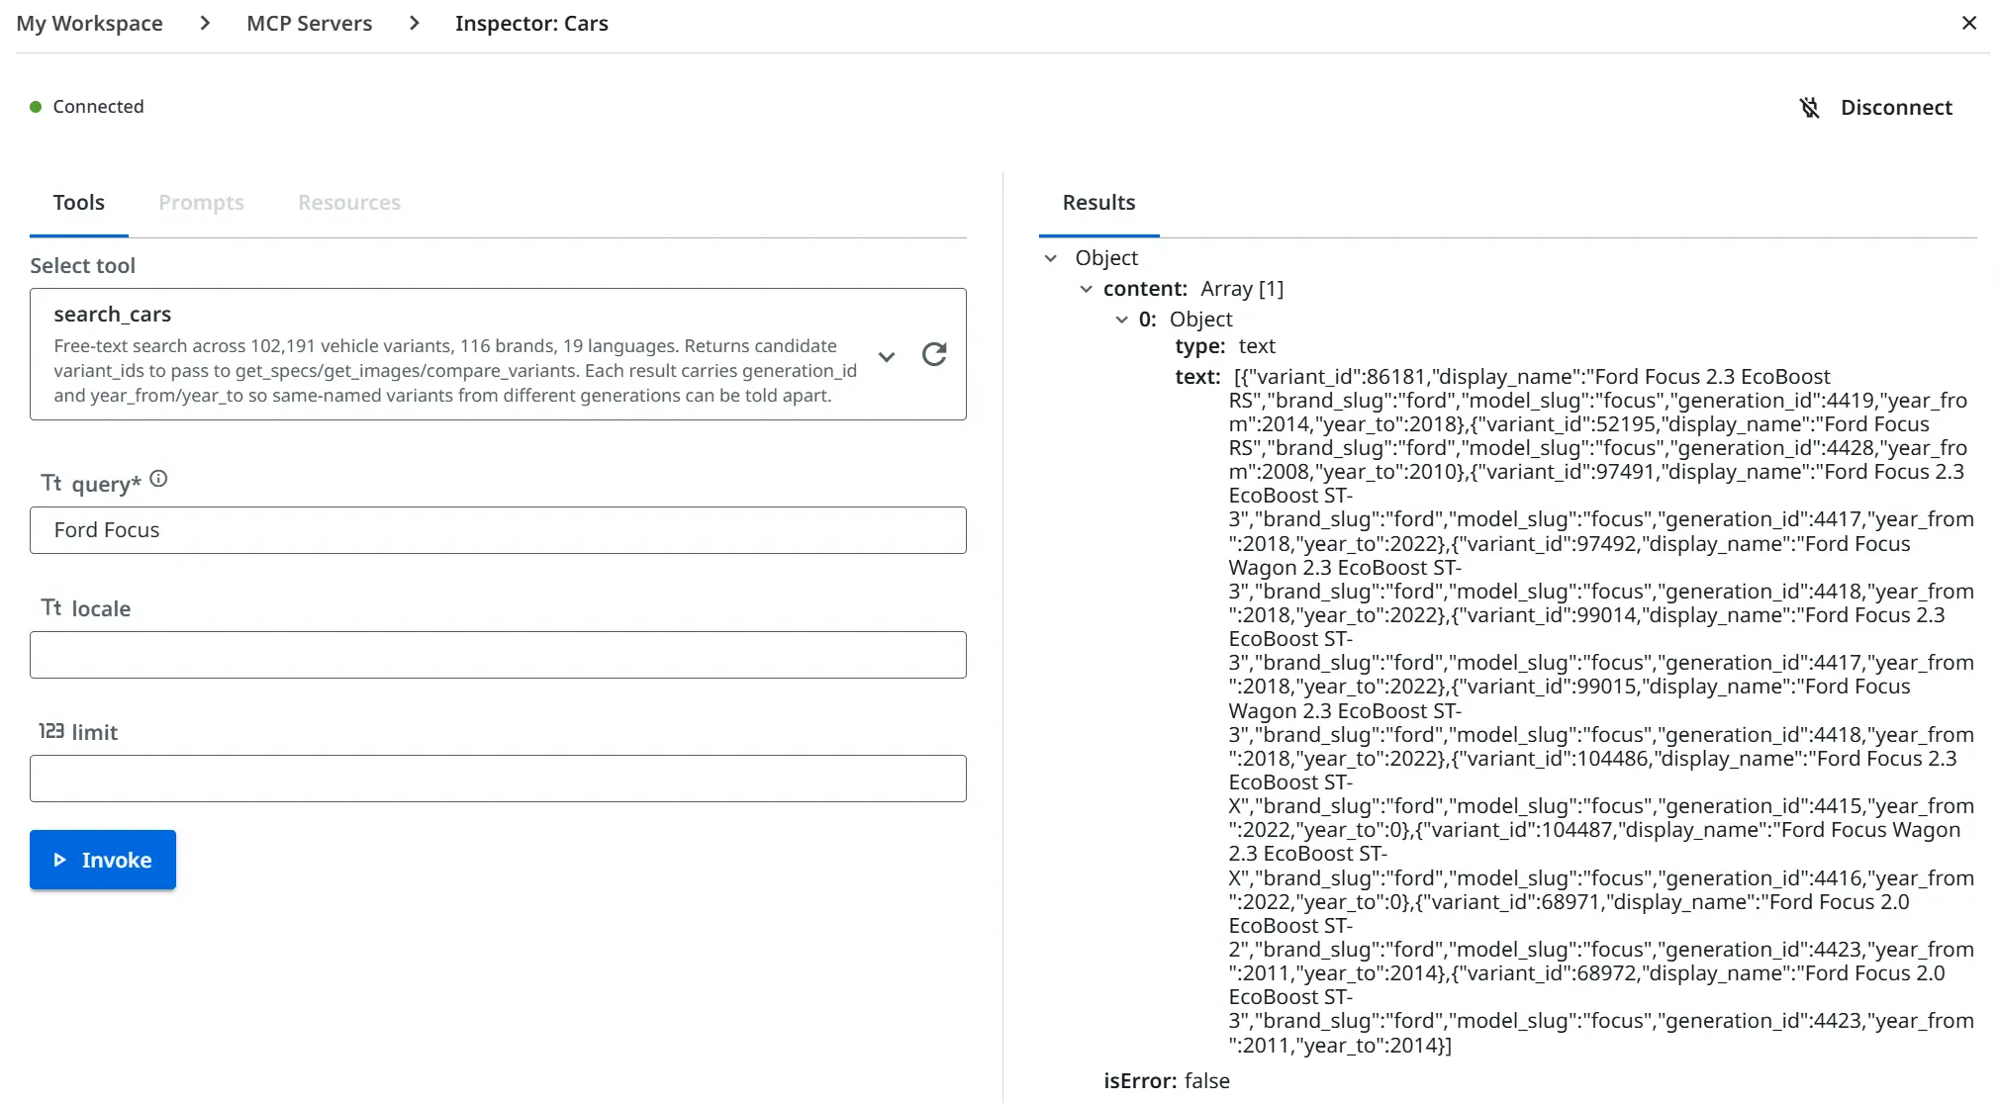The height and width of the screenshot is (1103, 1999).
Task: Switch to the Tools tab
Action: click(79, 203)
